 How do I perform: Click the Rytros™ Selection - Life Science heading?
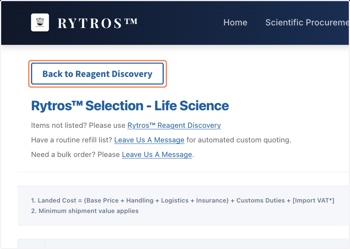coord(130,106)
